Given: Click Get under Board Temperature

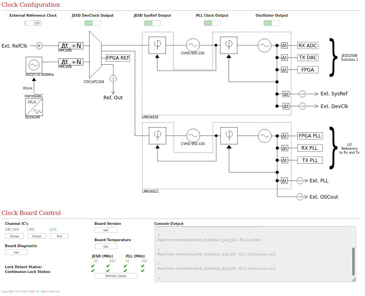Looking at the screenshot, I should [106, 247].
